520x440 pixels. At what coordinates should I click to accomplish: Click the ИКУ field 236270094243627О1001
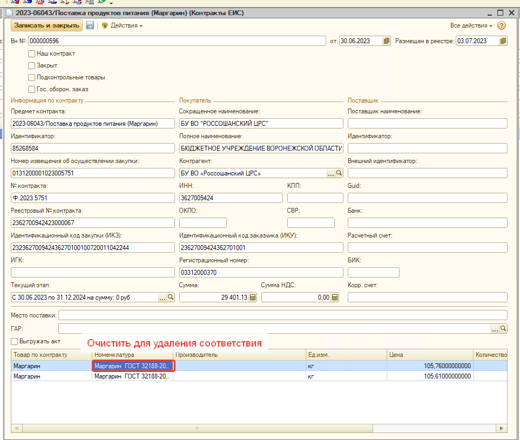[261, 248]
